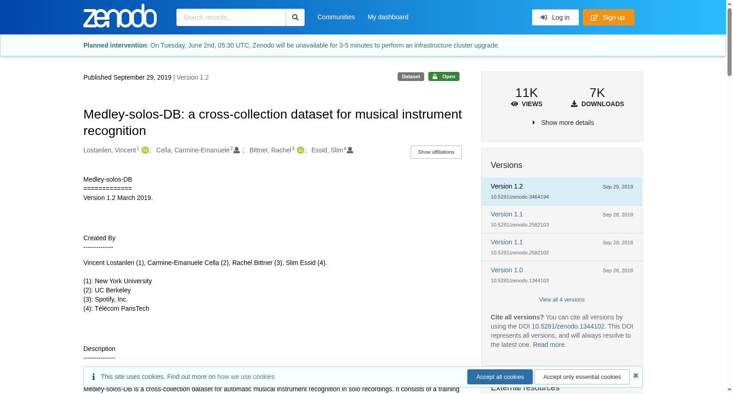Open author link Cella, Carmine-Emanuele
The image size is (733, 394).
(193, 150)
